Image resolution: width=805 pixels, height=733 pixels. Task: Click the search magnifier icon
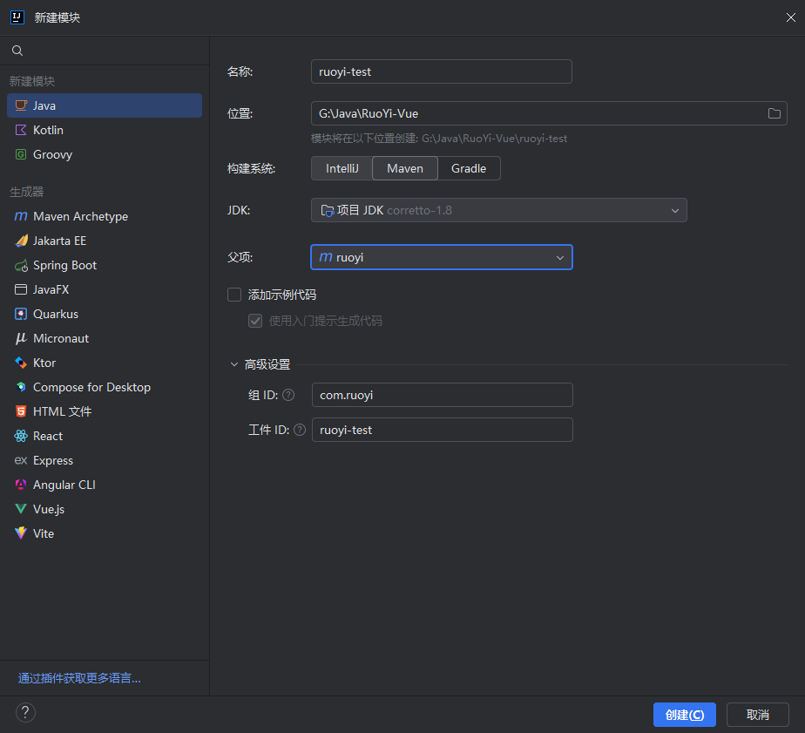tap(17, 51)
